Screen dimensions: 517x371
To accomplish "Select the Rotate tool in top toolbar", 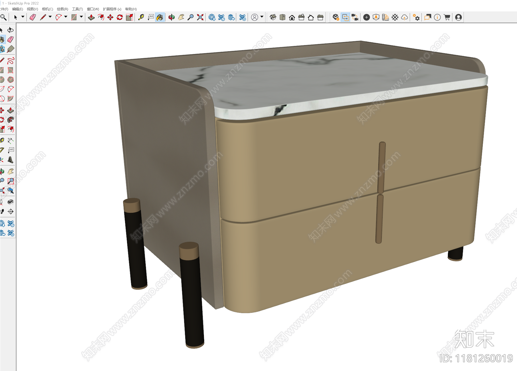I will [120, 17].
